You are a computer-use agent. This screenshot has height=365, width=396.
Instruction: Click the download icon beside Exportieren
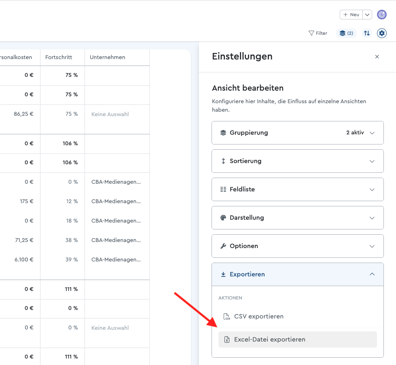[x=223, y=274]
